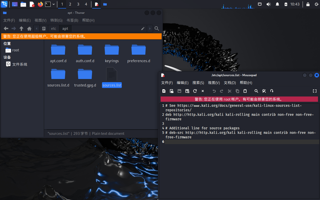Go forward in Thunar
This screenshot has width=320, height=200.
tap(14, 29)
